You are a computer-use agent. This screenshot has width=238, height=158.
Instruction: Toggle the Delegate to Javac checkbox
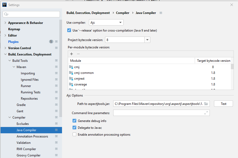tap(74, 128)
